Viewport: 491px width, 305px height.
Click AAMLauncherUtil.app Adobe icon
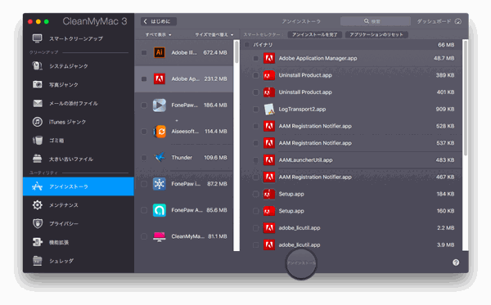[269, 160]
